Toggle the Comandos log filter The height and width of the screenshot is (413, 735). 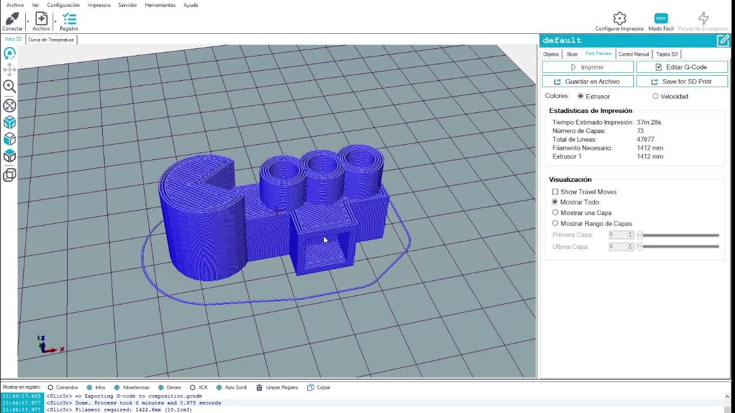click(51, 388)
